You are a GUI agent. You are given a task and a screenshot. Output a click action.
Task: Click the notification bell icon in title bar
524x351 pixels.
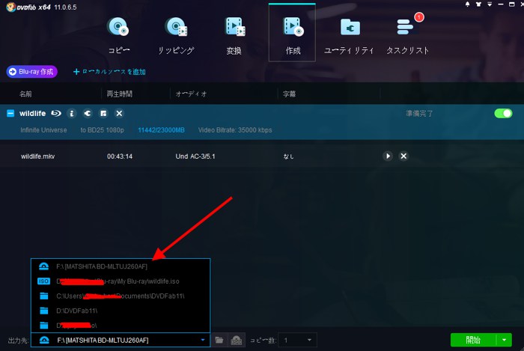468,4
